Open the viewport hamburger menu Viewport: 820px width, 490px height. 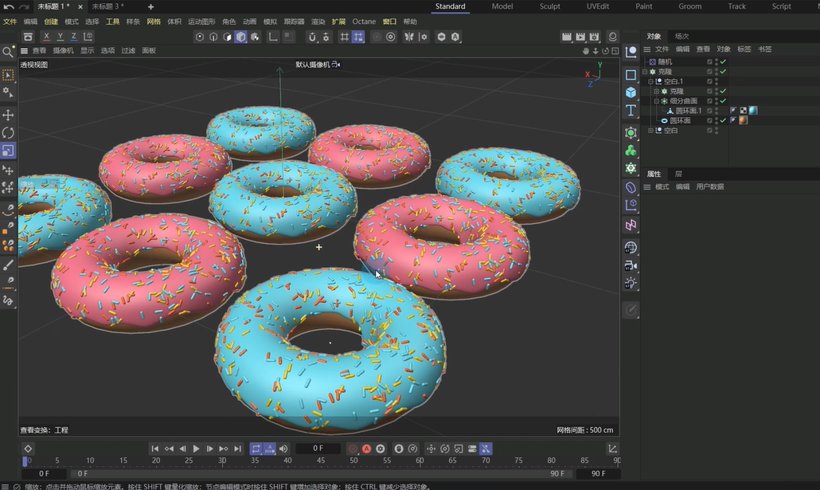tap(24, 51)
